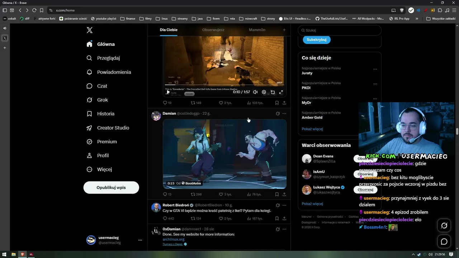Show hidden bookmarks overflow chevron
The image size is (459, 258).
(417, 19)
